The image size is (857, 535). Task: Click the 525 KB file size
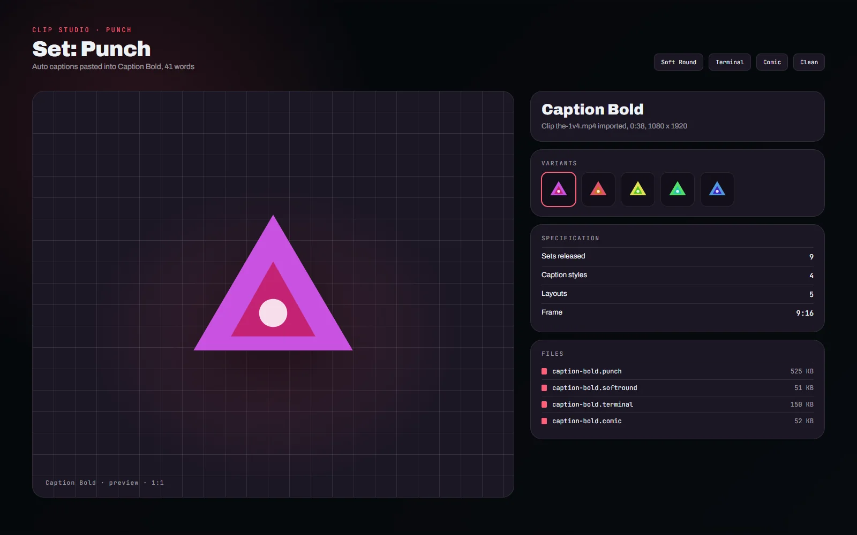pos(802,371)
